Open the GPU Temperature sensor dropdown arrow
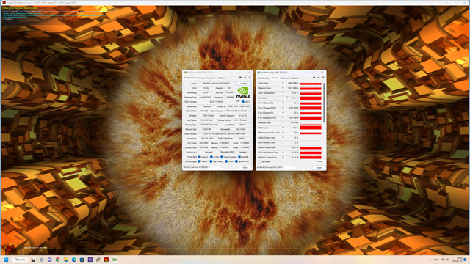This screenshot has width=470, height=264. click(x=283, y=93)
